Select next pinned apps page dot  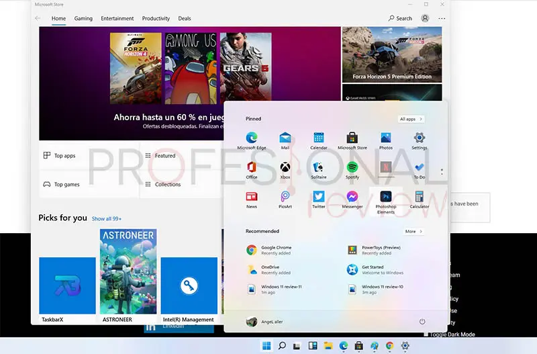coord(442,174)
